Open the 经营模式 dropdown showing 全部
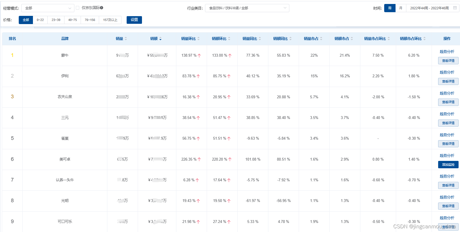This screenshot has height=232, width=460. [x=48, y=8]
